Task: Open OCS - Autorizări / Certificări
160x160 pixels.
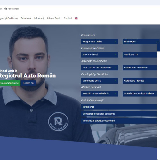Action: click(x=100, y=68)
